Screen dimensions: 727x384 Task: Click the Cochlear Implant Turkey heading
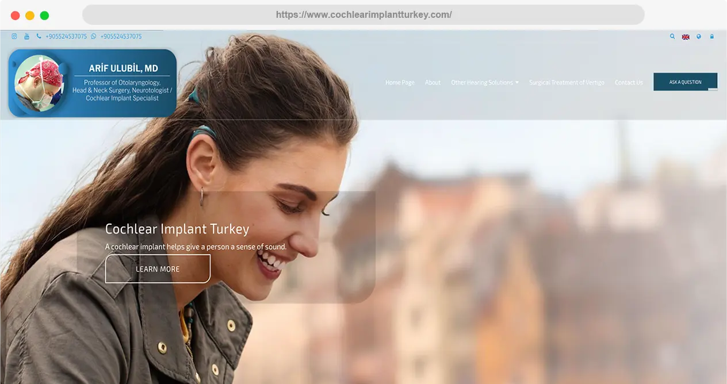(177, 229)
